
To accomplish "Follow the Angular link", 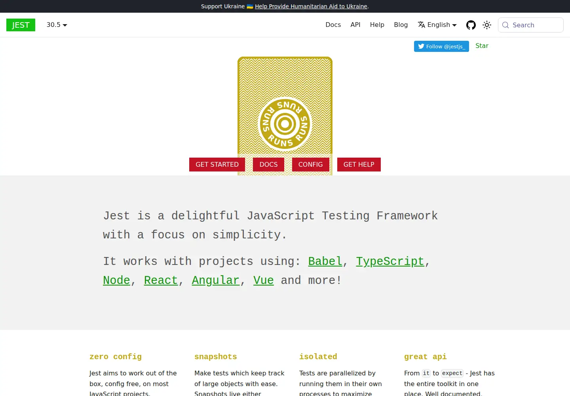I will click(216, 280).
